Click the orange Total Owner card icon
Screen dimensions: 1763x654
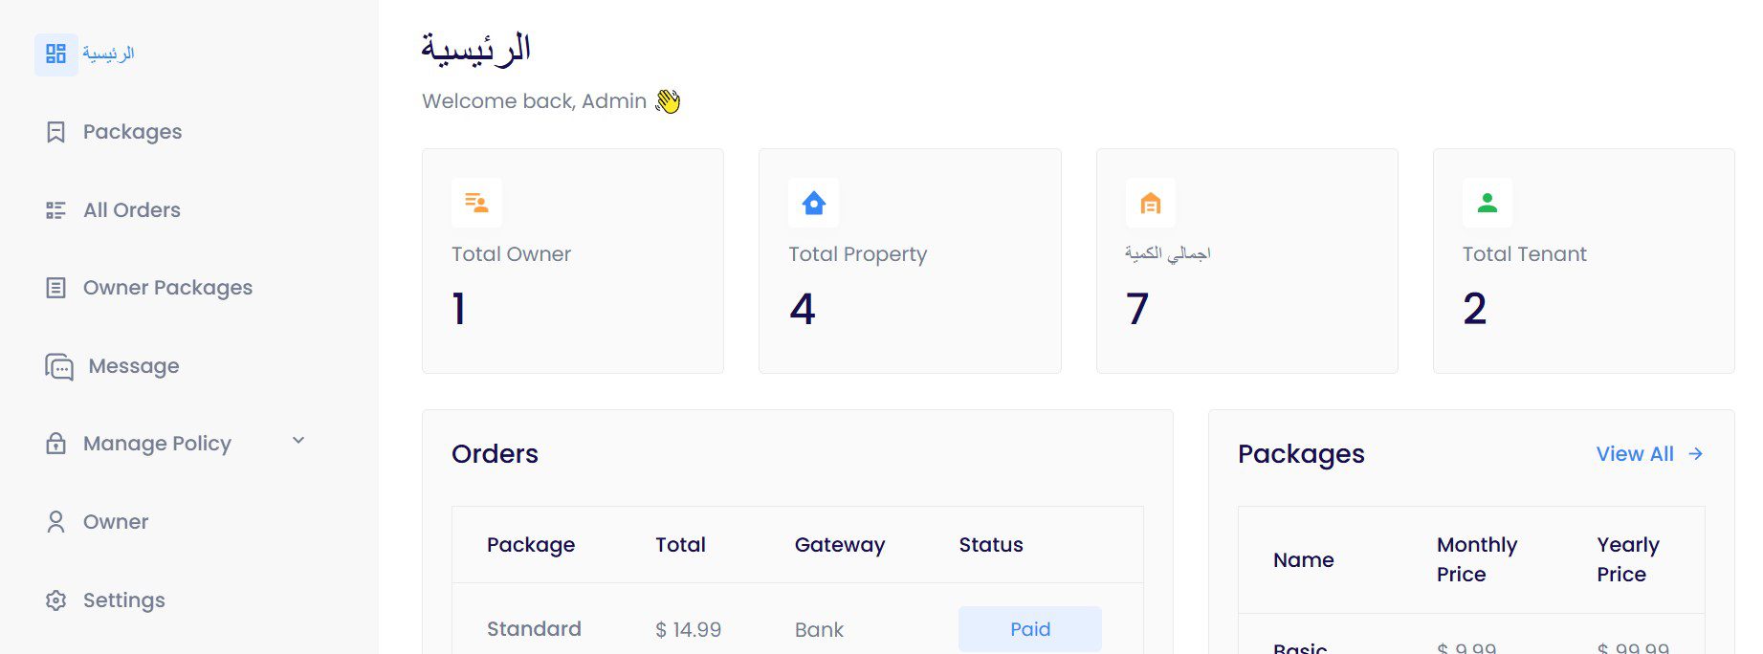pyautogui.click(x=476, y=203)
